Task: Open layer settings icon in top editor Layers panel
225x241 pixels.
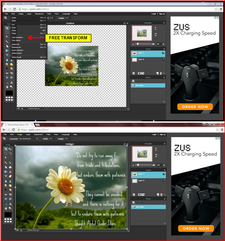Action: pyautogui.click(x=134, y=73)
